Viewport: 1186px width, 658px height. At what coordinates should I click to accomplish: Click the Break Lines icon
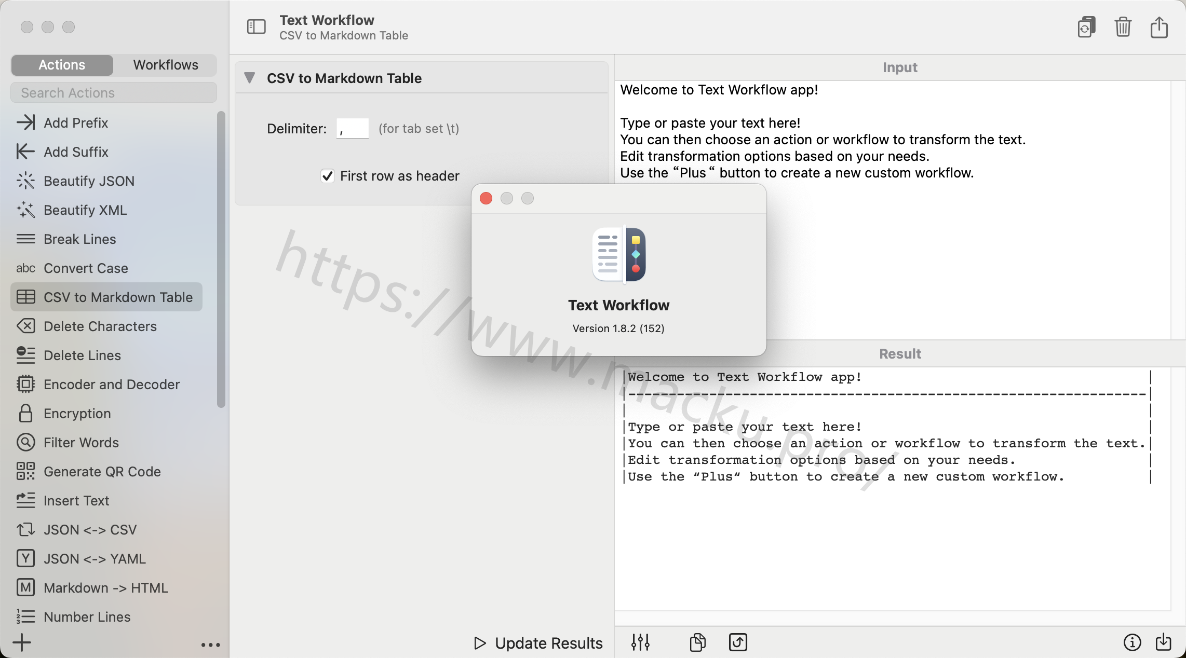pyautogui.click(x=25, y=239)
